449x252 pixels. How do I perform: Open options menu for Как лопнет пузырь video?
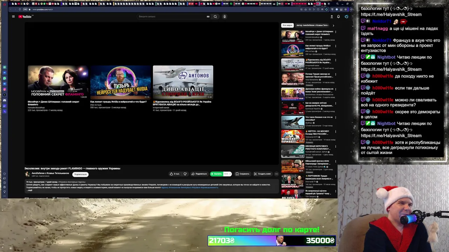tap(335, 46)
